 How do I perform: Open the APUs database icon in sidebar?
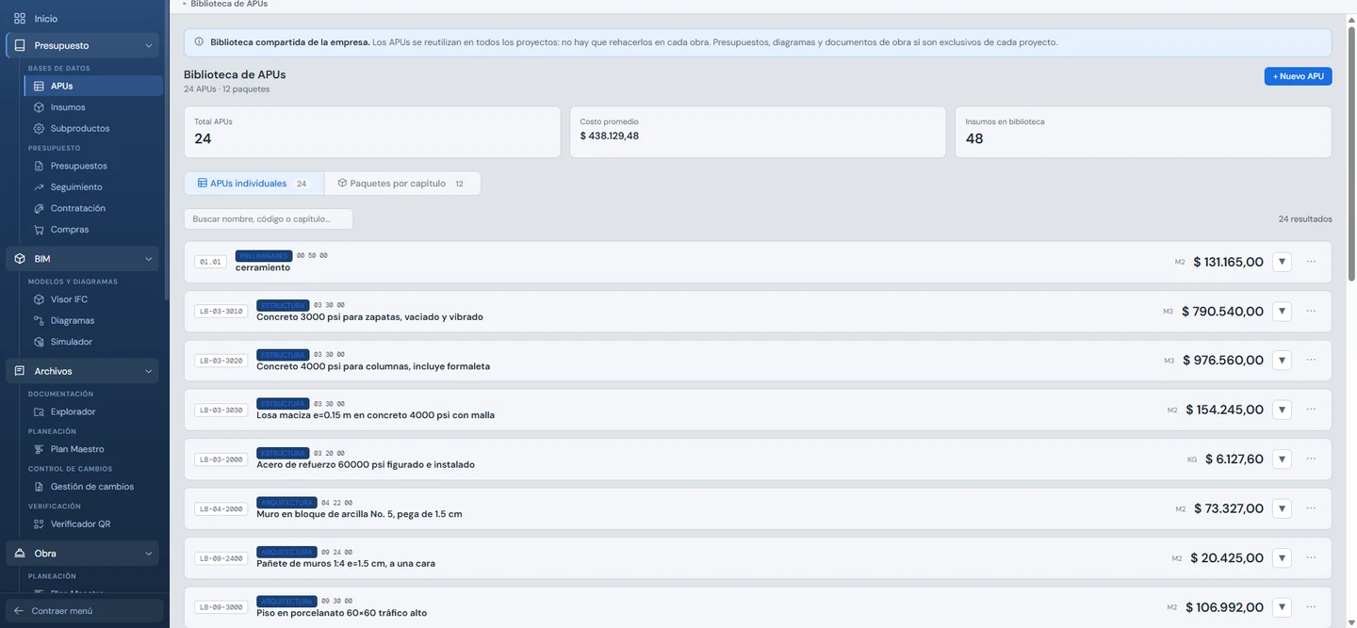[39, 86]
